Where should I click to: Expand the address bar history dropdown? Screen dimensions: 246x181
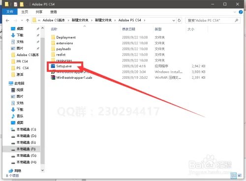(x=174, y=20)
